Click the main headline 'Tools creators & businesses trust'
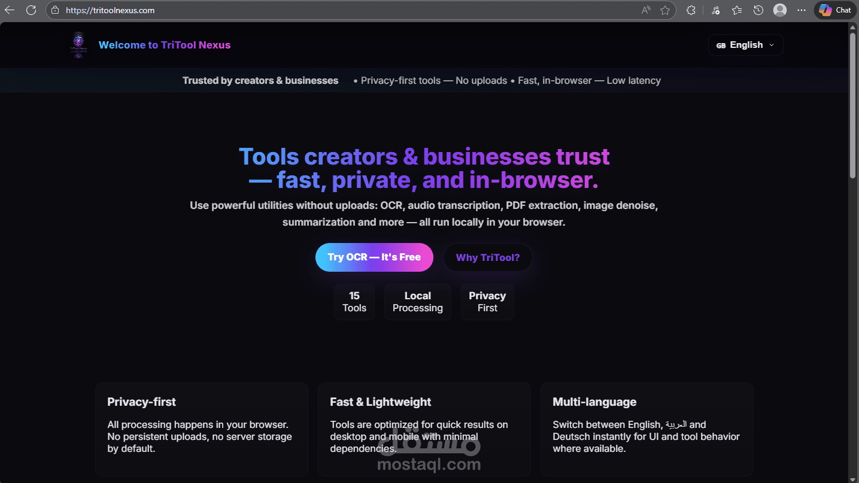The image size is (859, 483). pos(424,157)
